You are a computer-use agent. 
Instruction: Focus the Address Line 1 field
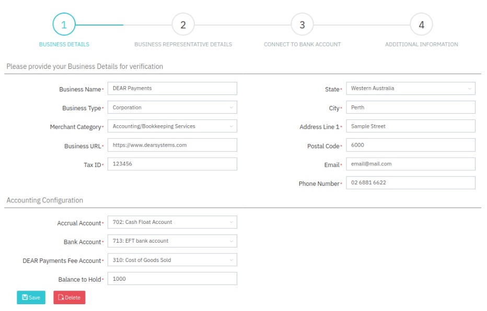click(x=411, y=126)
